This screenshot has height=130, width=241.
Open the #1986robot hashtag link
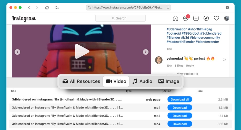tap(190, 33)
